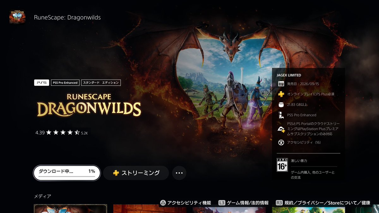Open the fourth media thumbnail showing the blue sky
Image resolution: width=379 pixels, height=213 pixels.
tap(308, 209)
